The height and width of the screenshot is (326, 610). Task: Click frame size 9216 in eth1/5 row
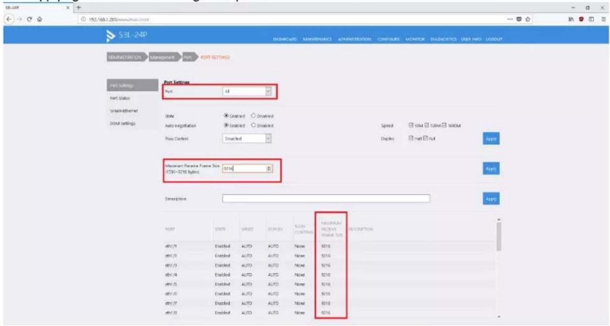(x=326, y=284)
